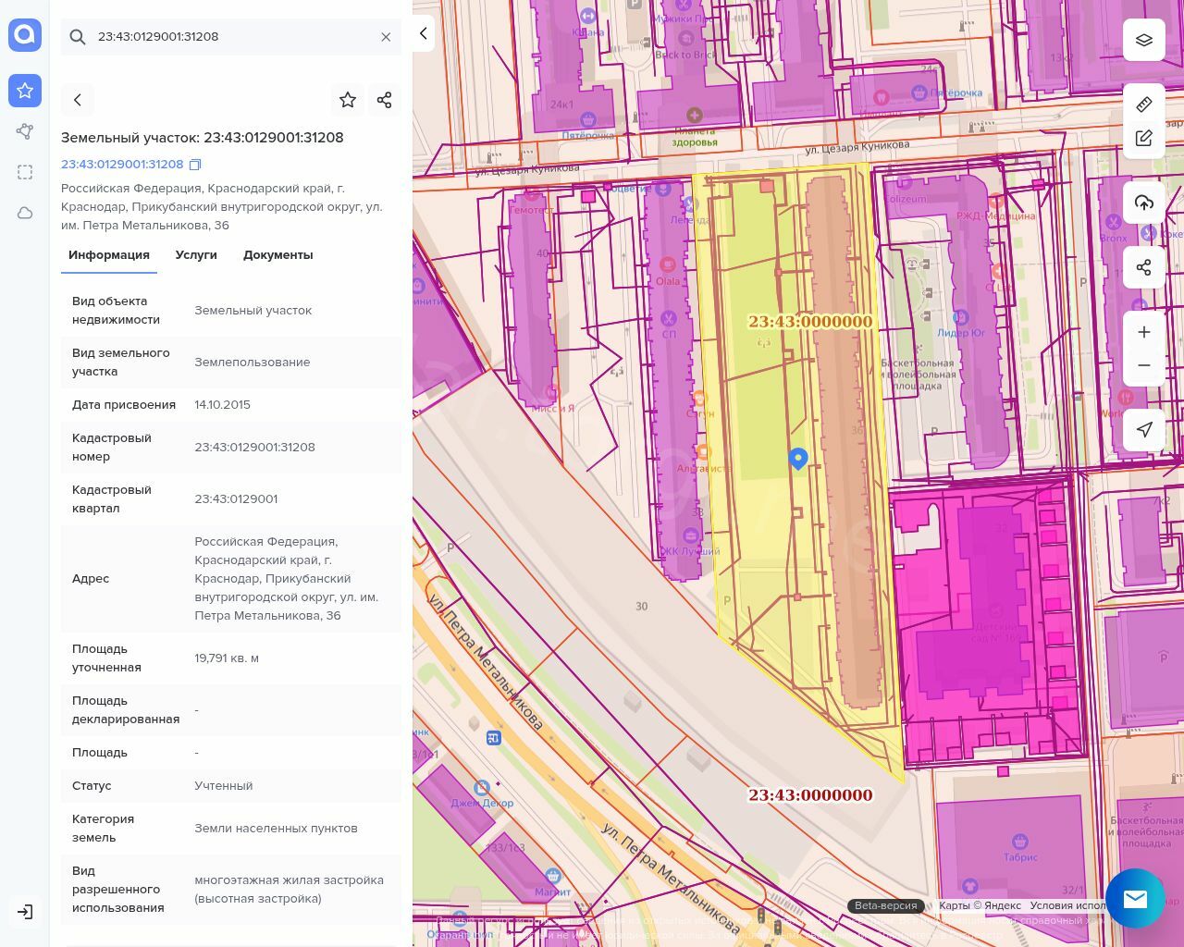Click the 23:43:0129001:31208 blue link

(x=122, y=165)
